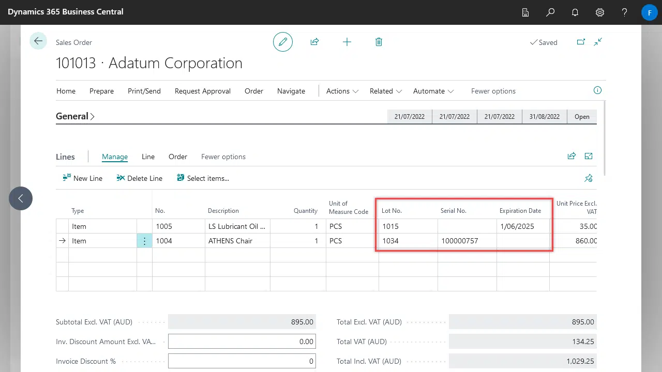662x372 pixels.
Task: Click the Invoice Discount % input field
Action: [242, 361]
